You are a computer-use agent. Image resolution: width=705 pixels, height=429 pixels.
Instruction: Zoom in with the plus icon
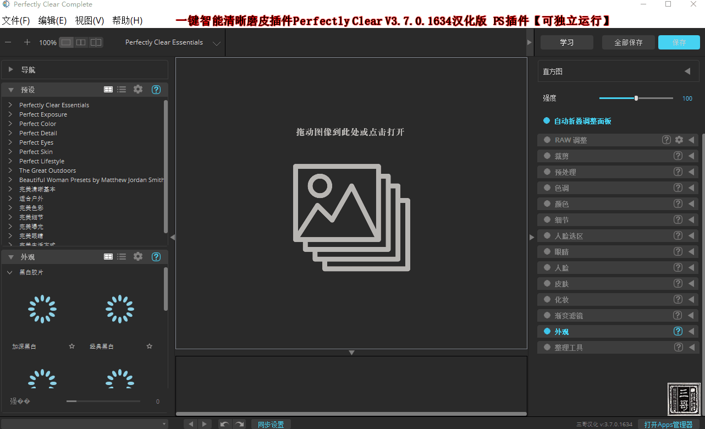[27, 42]
